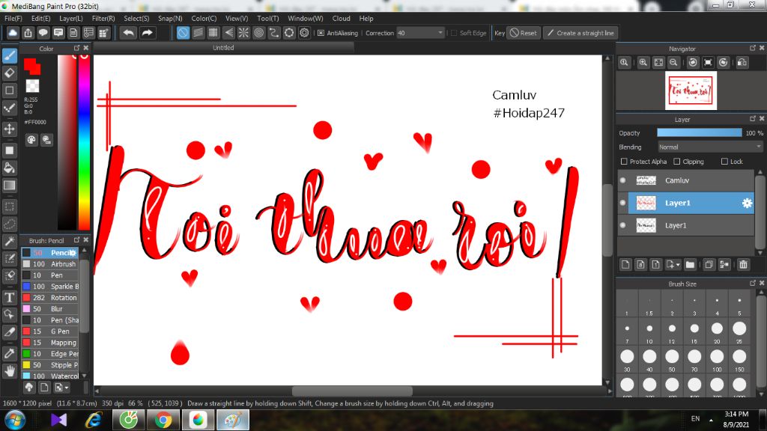
Task: Select the G Pen brush
Action: (x=50, y=331)
